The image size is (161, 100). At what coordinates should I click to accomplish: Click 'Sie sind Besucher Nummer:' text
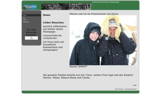click(31, 32)
